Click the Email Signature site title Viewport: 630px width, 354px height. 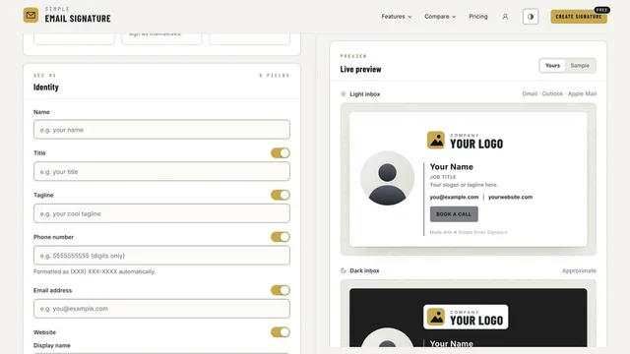78,19
